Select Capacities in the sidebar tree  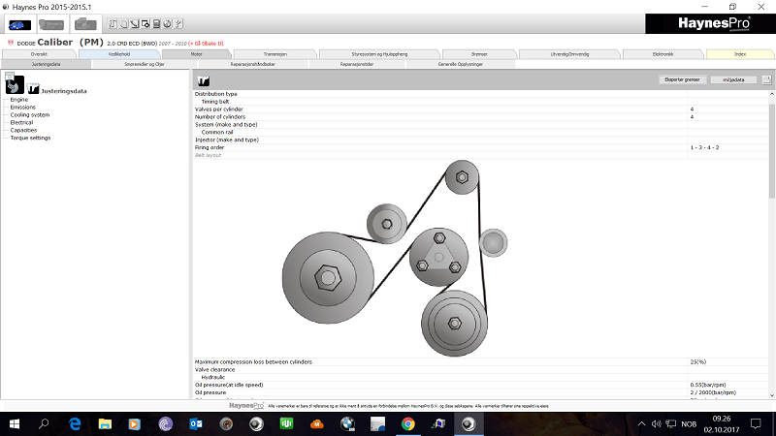[23, 130]
